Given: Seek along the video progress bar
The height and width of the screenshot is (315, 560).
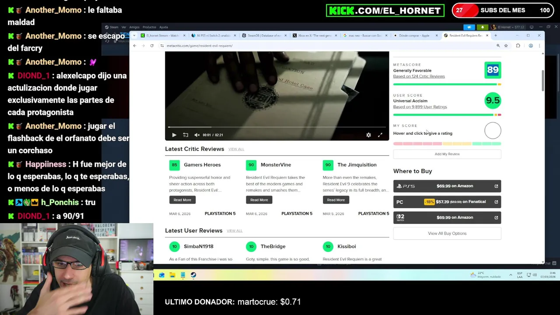Looking at the screenshot, I should 276,127.
